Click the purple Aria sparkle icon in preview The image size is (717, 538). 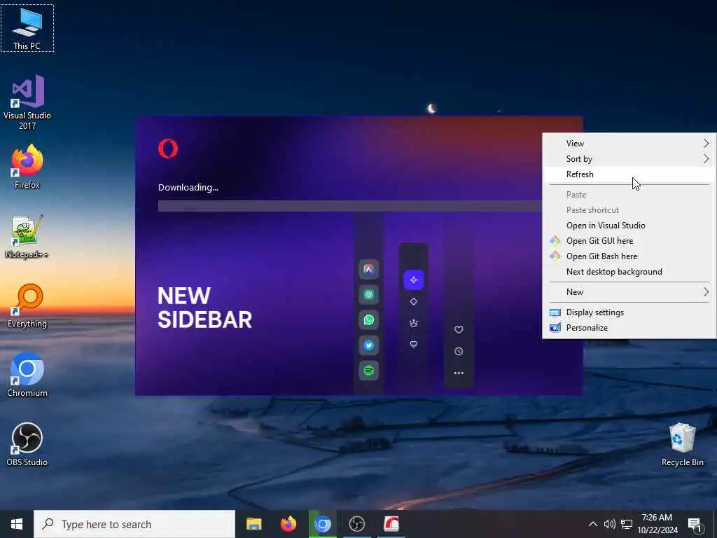[413, 280]
